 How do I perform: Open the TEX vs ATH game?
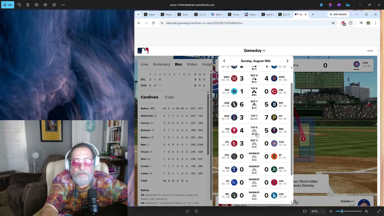[254, 169]
